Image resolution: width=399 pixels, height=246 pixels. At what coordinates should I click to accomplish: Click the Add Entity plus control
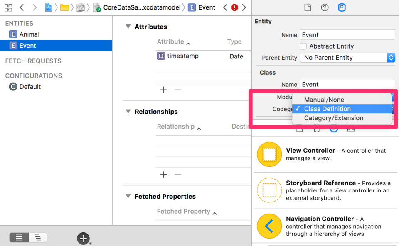83,238
